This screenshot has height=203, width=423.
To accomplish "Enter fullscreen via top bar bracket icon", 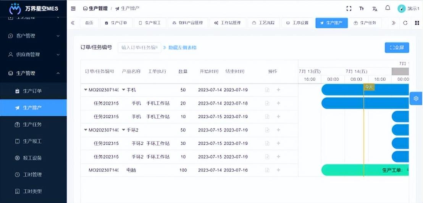I will (349, 9).
